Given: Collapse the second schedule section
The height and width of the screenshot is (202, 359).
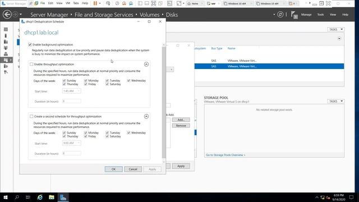Looking at the screenshot, I should click(146, 116).
